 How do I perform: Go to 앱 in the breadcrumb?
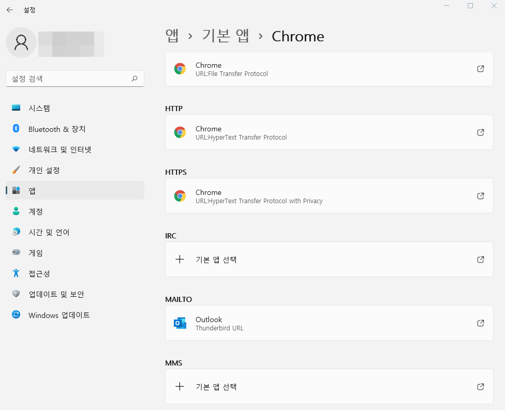pyautogui.click(x=172, y=36)
